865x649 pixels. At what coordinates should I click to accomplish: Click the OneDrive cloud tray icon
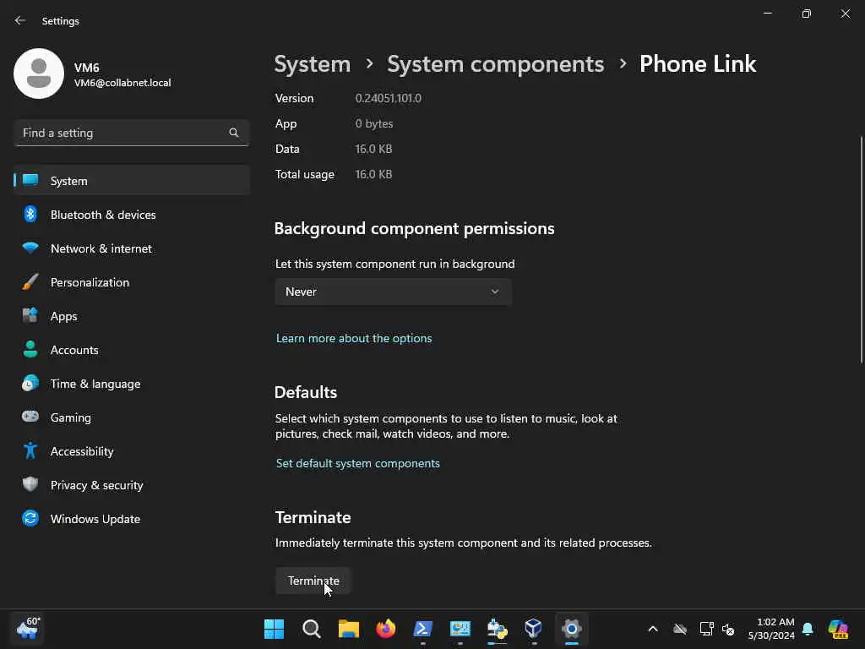[x=680, y=629]
